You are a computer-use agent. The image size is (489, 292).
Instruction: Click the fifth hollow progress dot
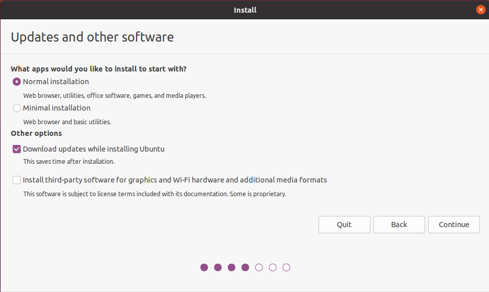pos(259,267)
